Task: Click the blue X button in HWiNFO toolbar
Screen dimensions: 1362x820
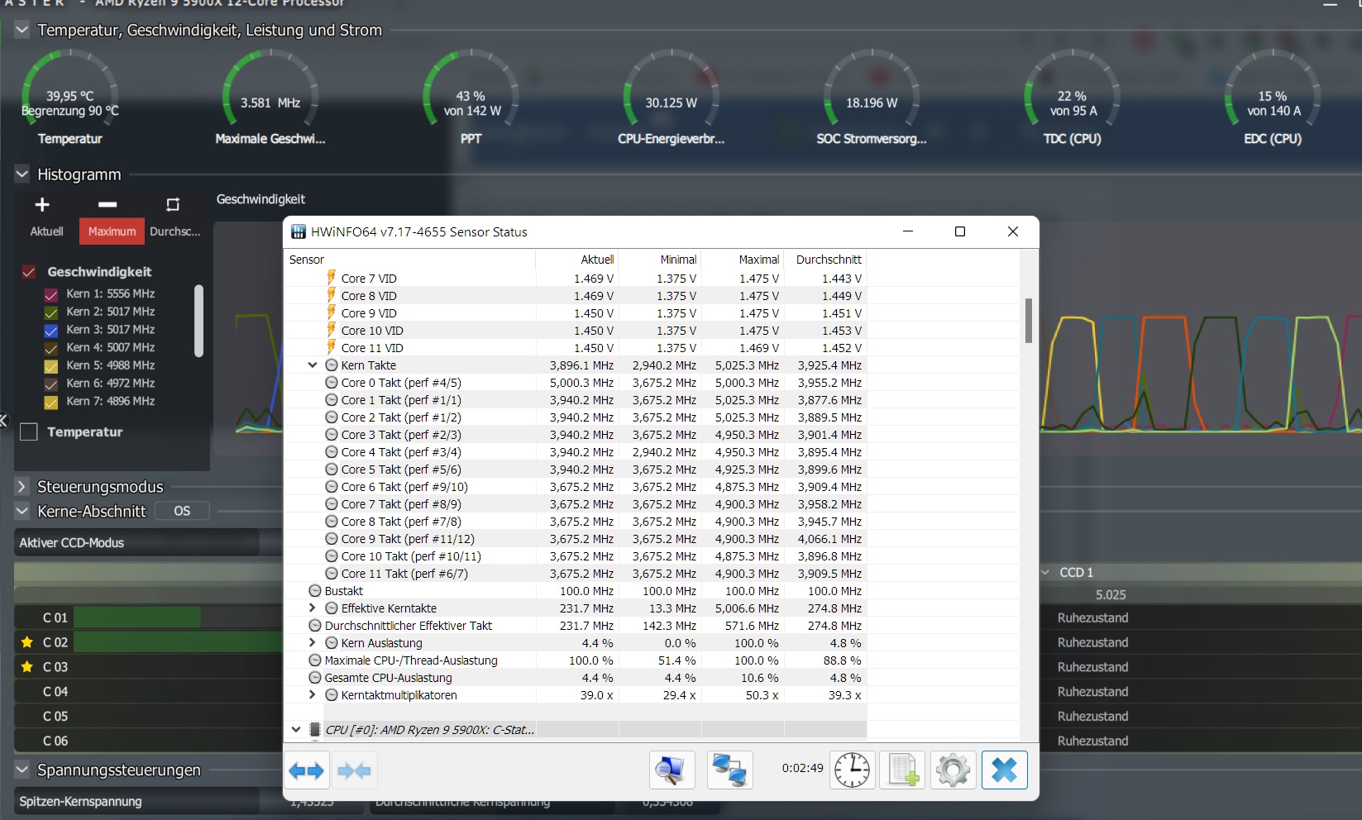Action: (x=1004, y=770)
